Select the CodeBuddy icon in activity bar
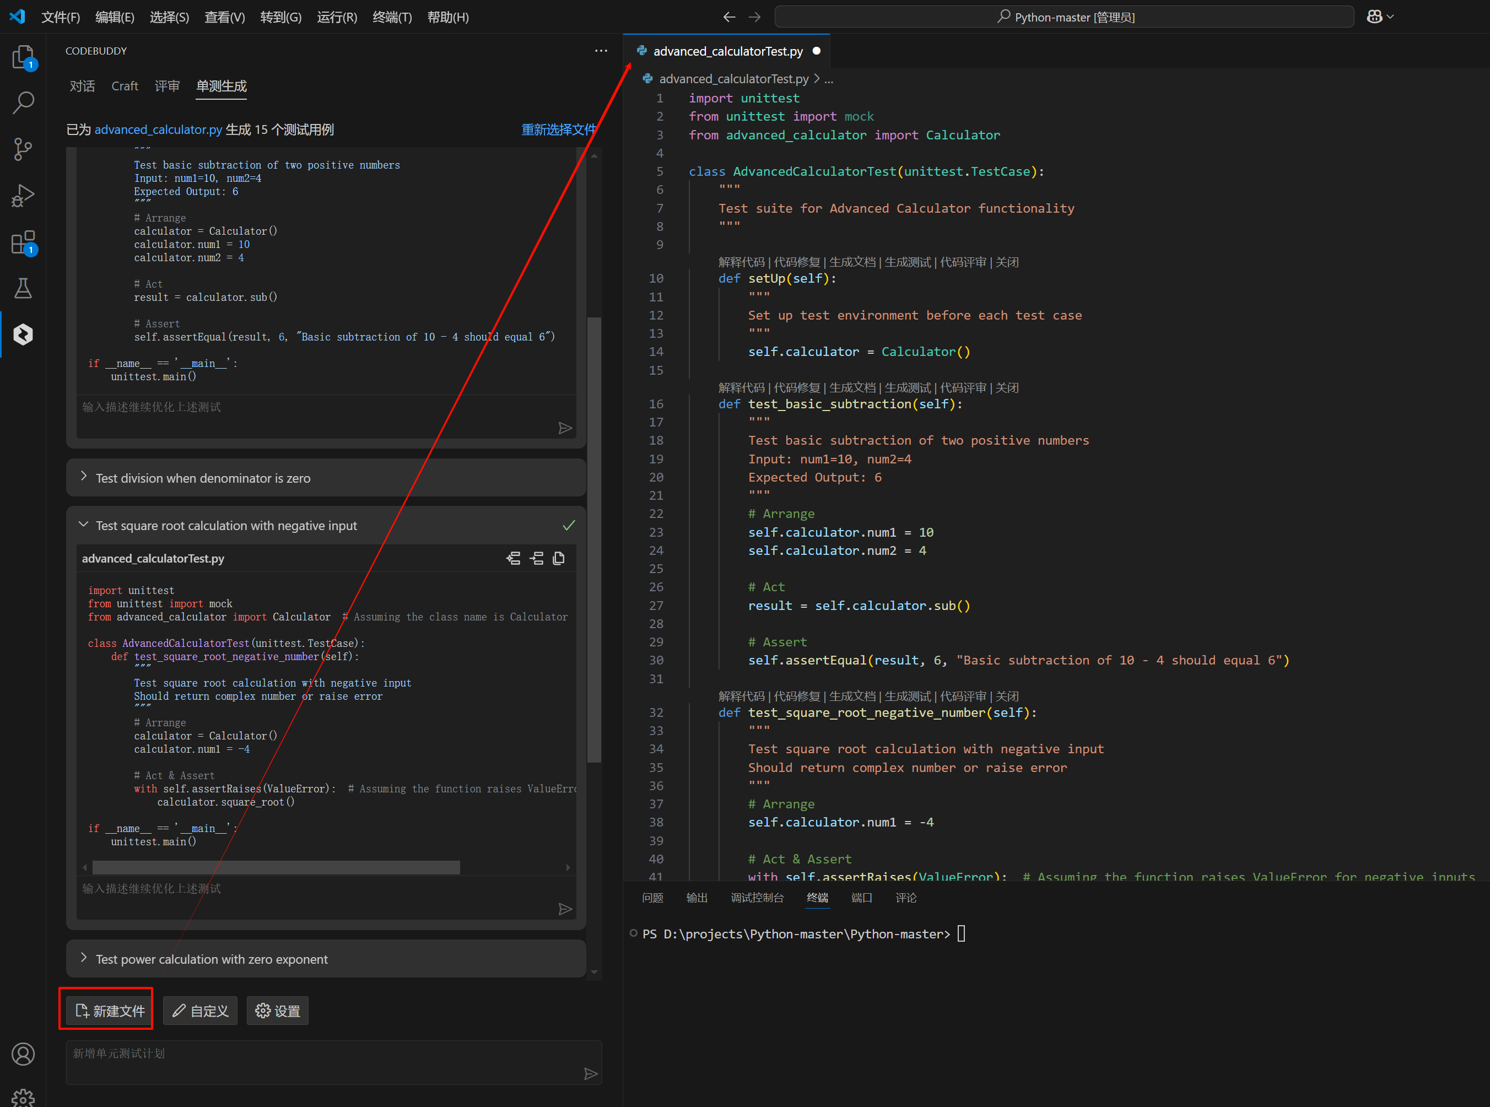This screenshot has width=1490, height=1107. (x=24, y=334)
